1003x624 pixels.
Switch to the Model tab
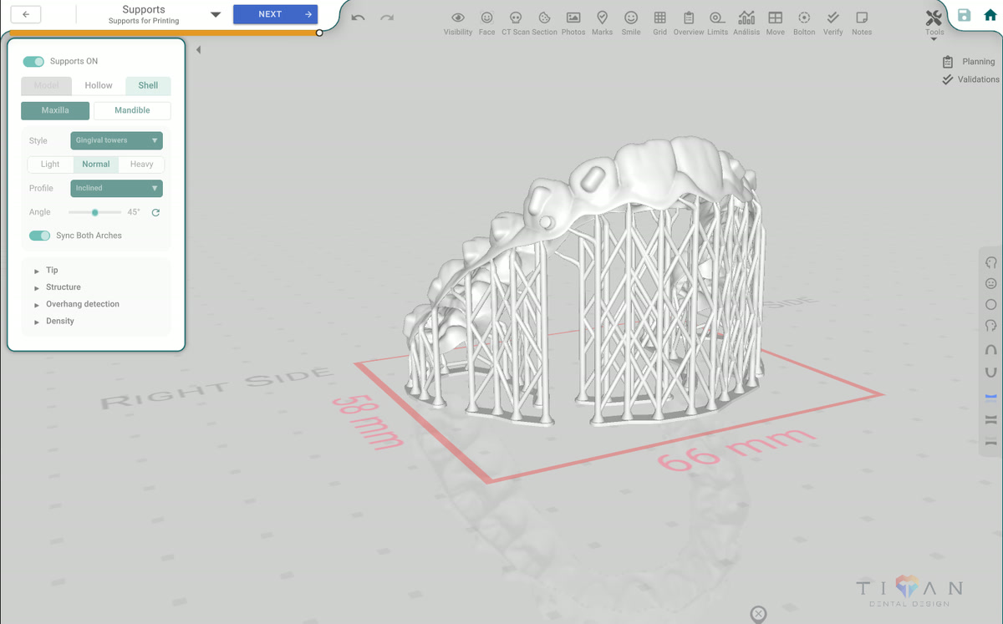pos(47,85)
